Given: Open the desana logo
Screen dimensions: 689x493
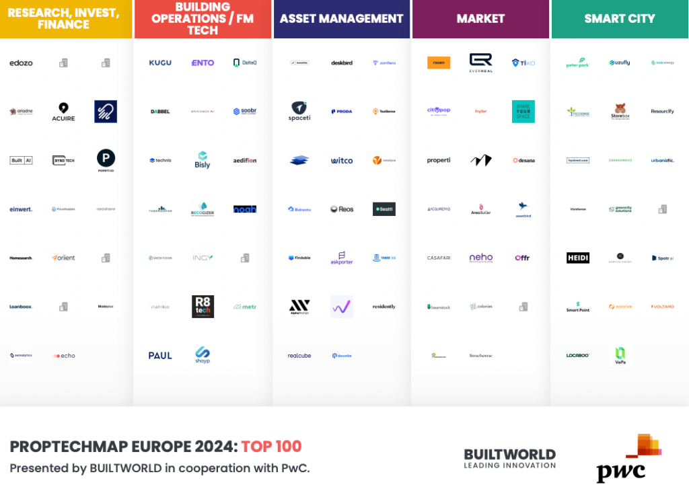Looking at the screenshot, I should [x=523, y=160].
